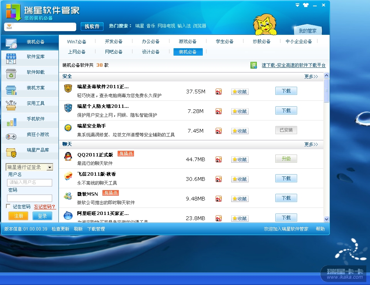This screenshot has width=370, height=285.
Task: Switch to the 炒股必备 tab
Action: 262,42
